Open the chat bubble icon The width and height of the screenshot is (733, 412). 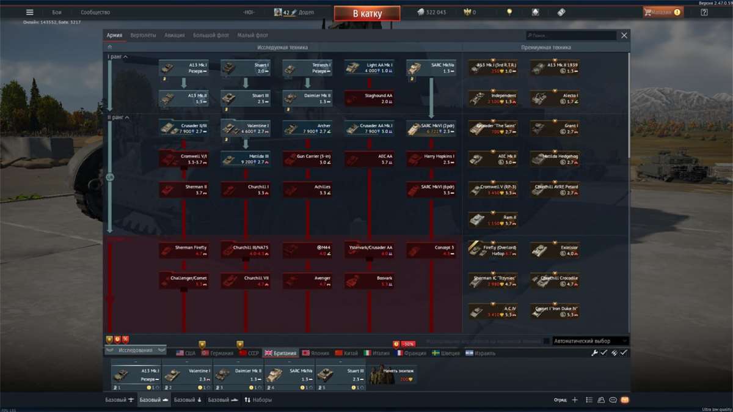(x=613, y=400)
